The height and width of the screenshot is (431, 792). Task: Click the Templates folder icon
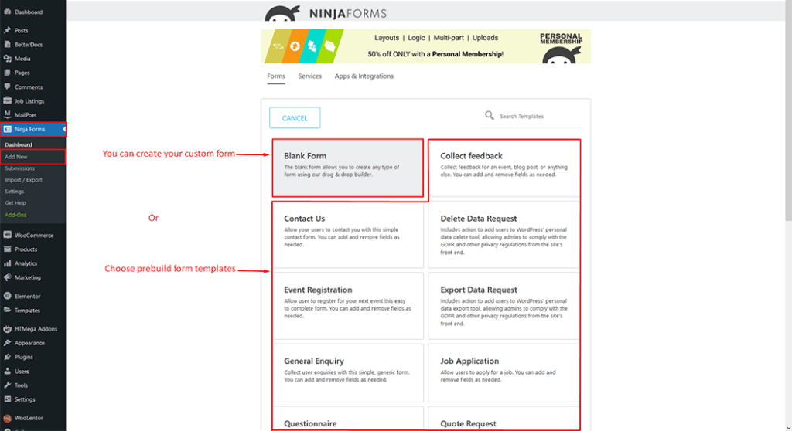click(7, 310)
